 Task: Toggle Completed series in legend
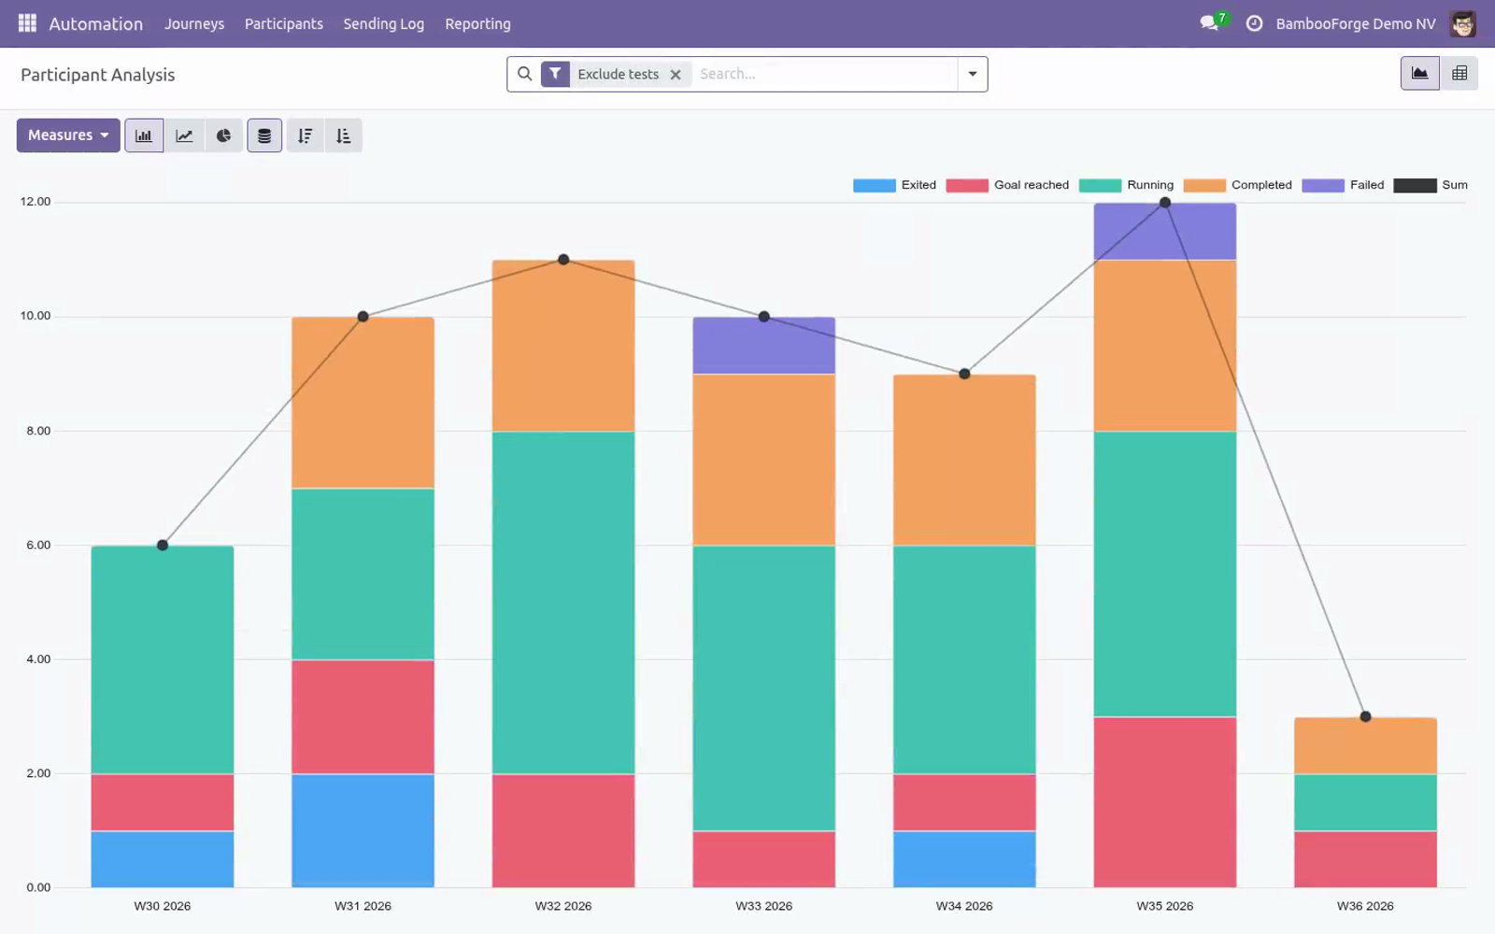[1237, 185]
